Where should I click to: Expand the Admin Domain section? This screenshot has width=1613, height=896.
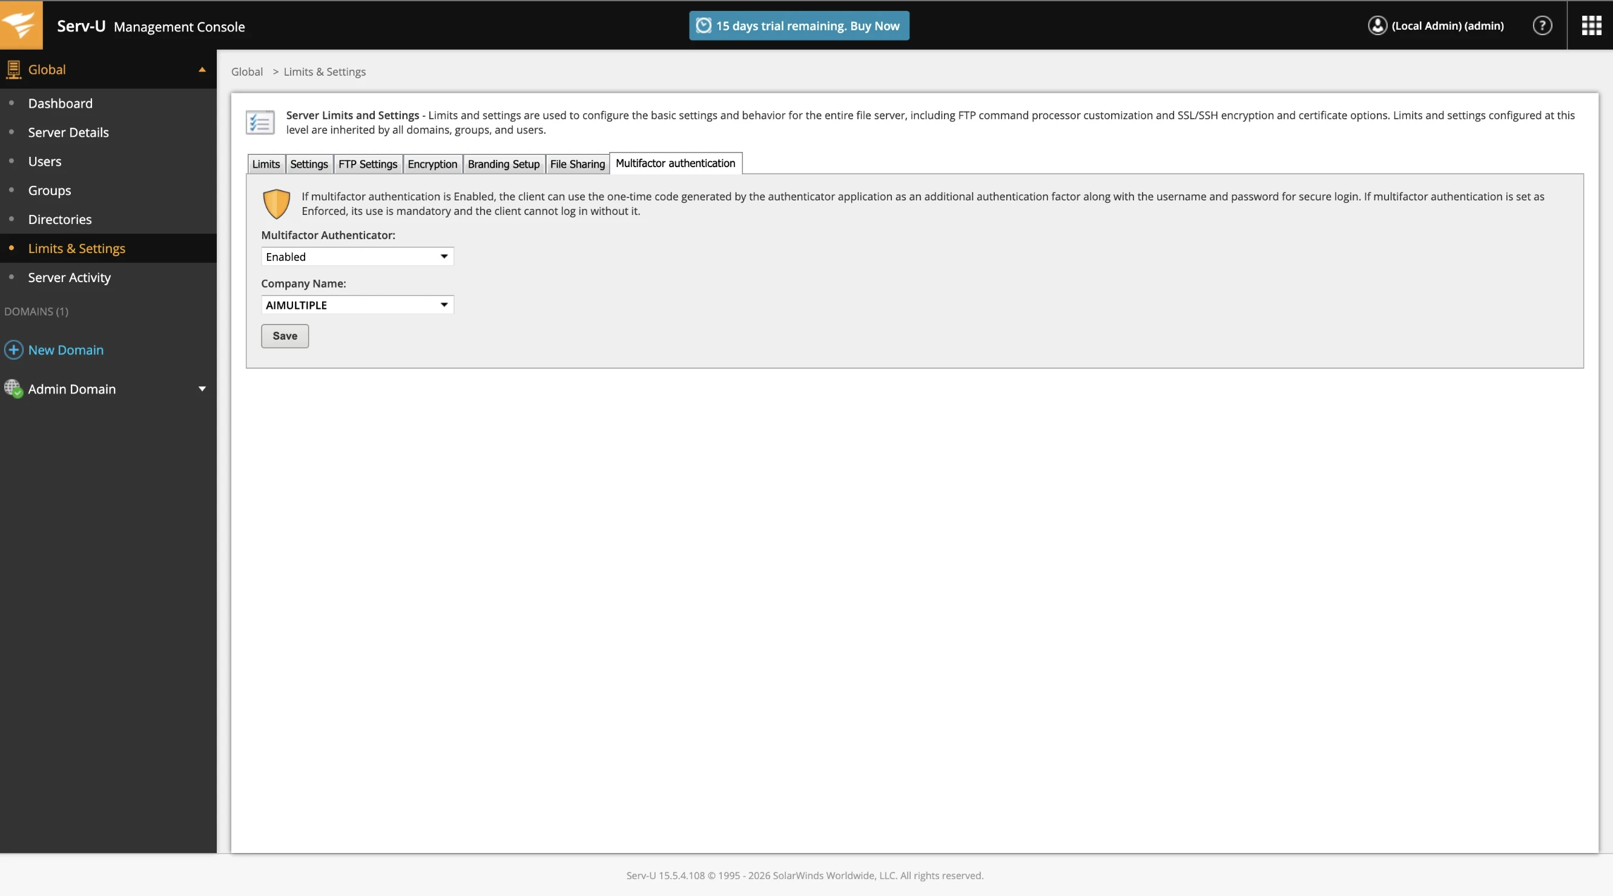pyautogui.click(x=202, y=389)
